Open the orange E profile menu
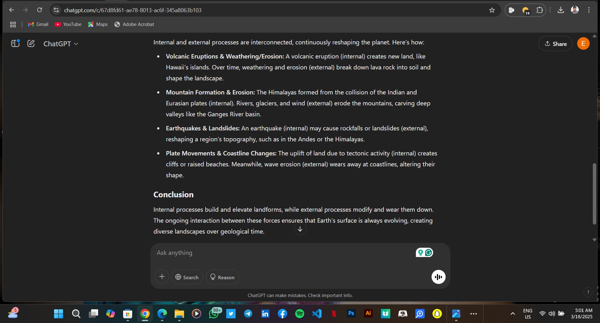 point(583,44)
